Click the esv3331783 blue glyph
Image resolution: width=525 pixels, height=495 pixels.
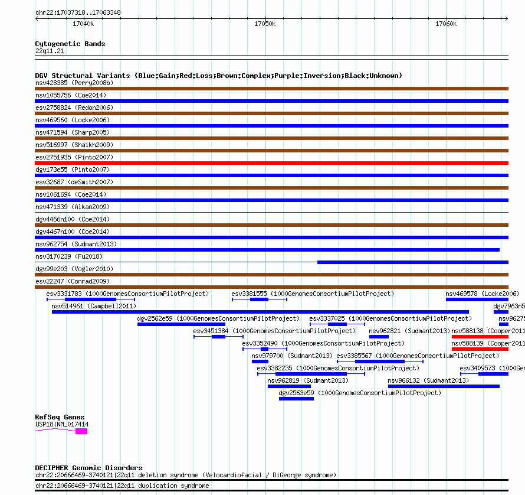tap(91, 299)
